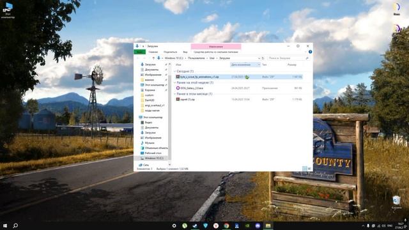Collapse the Ранее на этой неделе group
This screenshot has width=409, height=230.
point(175,82)
